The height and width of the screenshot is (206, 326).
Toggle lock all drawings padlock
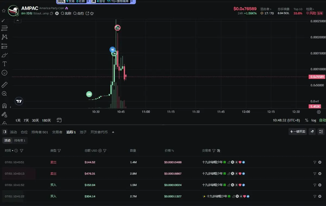pyautogui.click(x=4, y=123)
